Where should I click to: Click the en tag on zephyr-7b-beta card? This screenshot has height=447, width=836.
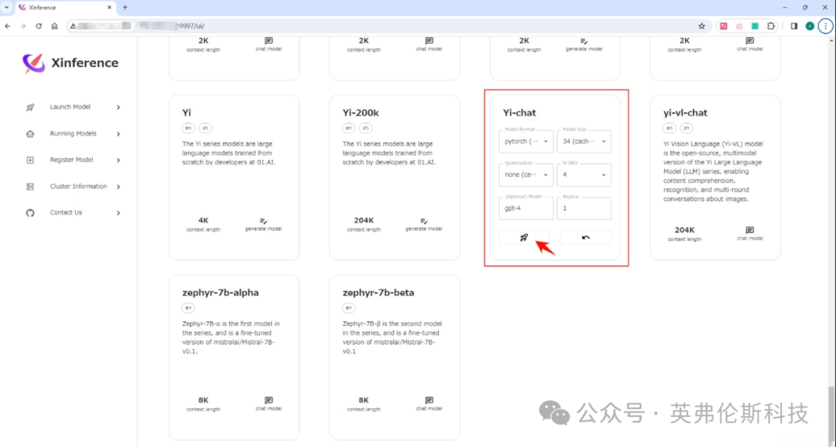tap(348, 308)
